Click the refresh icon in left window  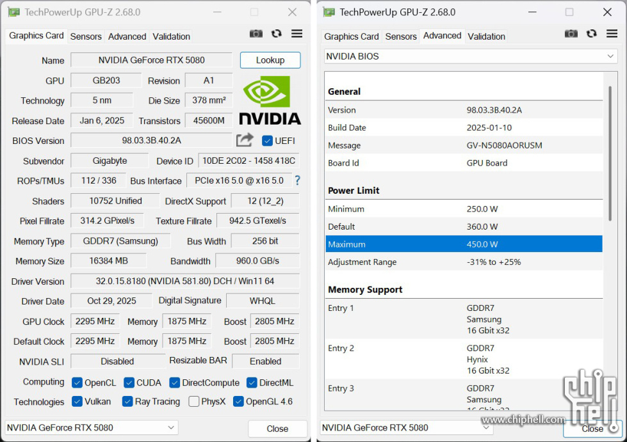277,34
